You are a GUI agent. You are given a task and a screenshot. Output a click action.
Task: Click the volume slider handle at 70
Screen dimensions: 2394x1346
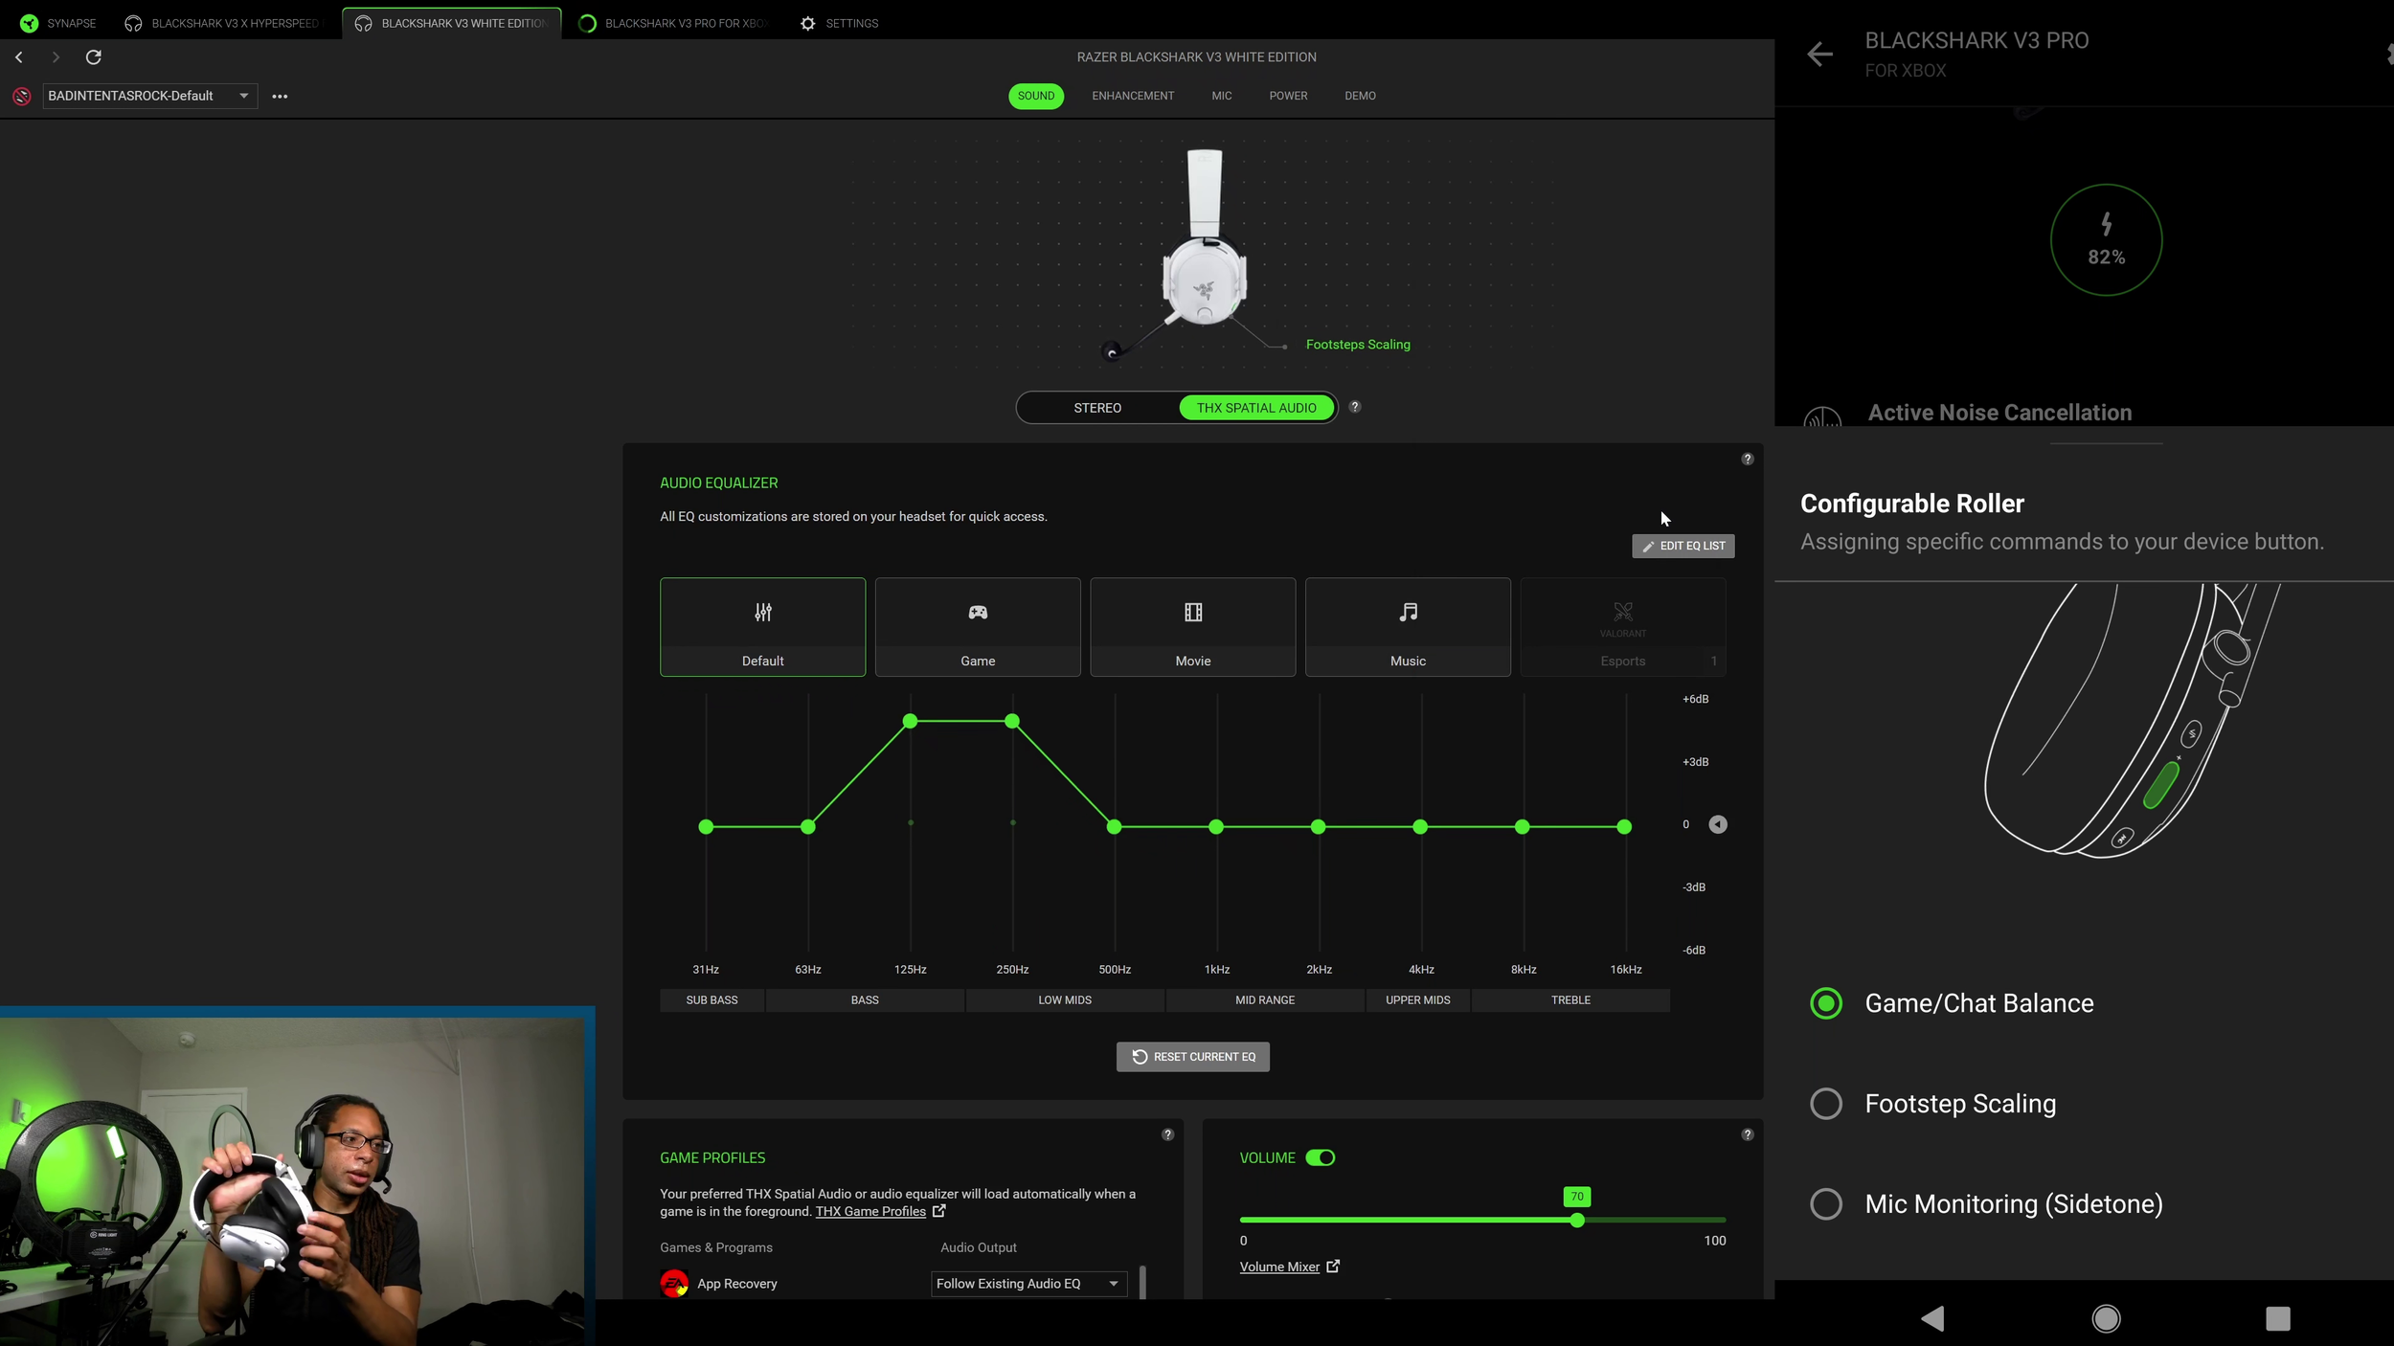click(x=1576, y=1220)
